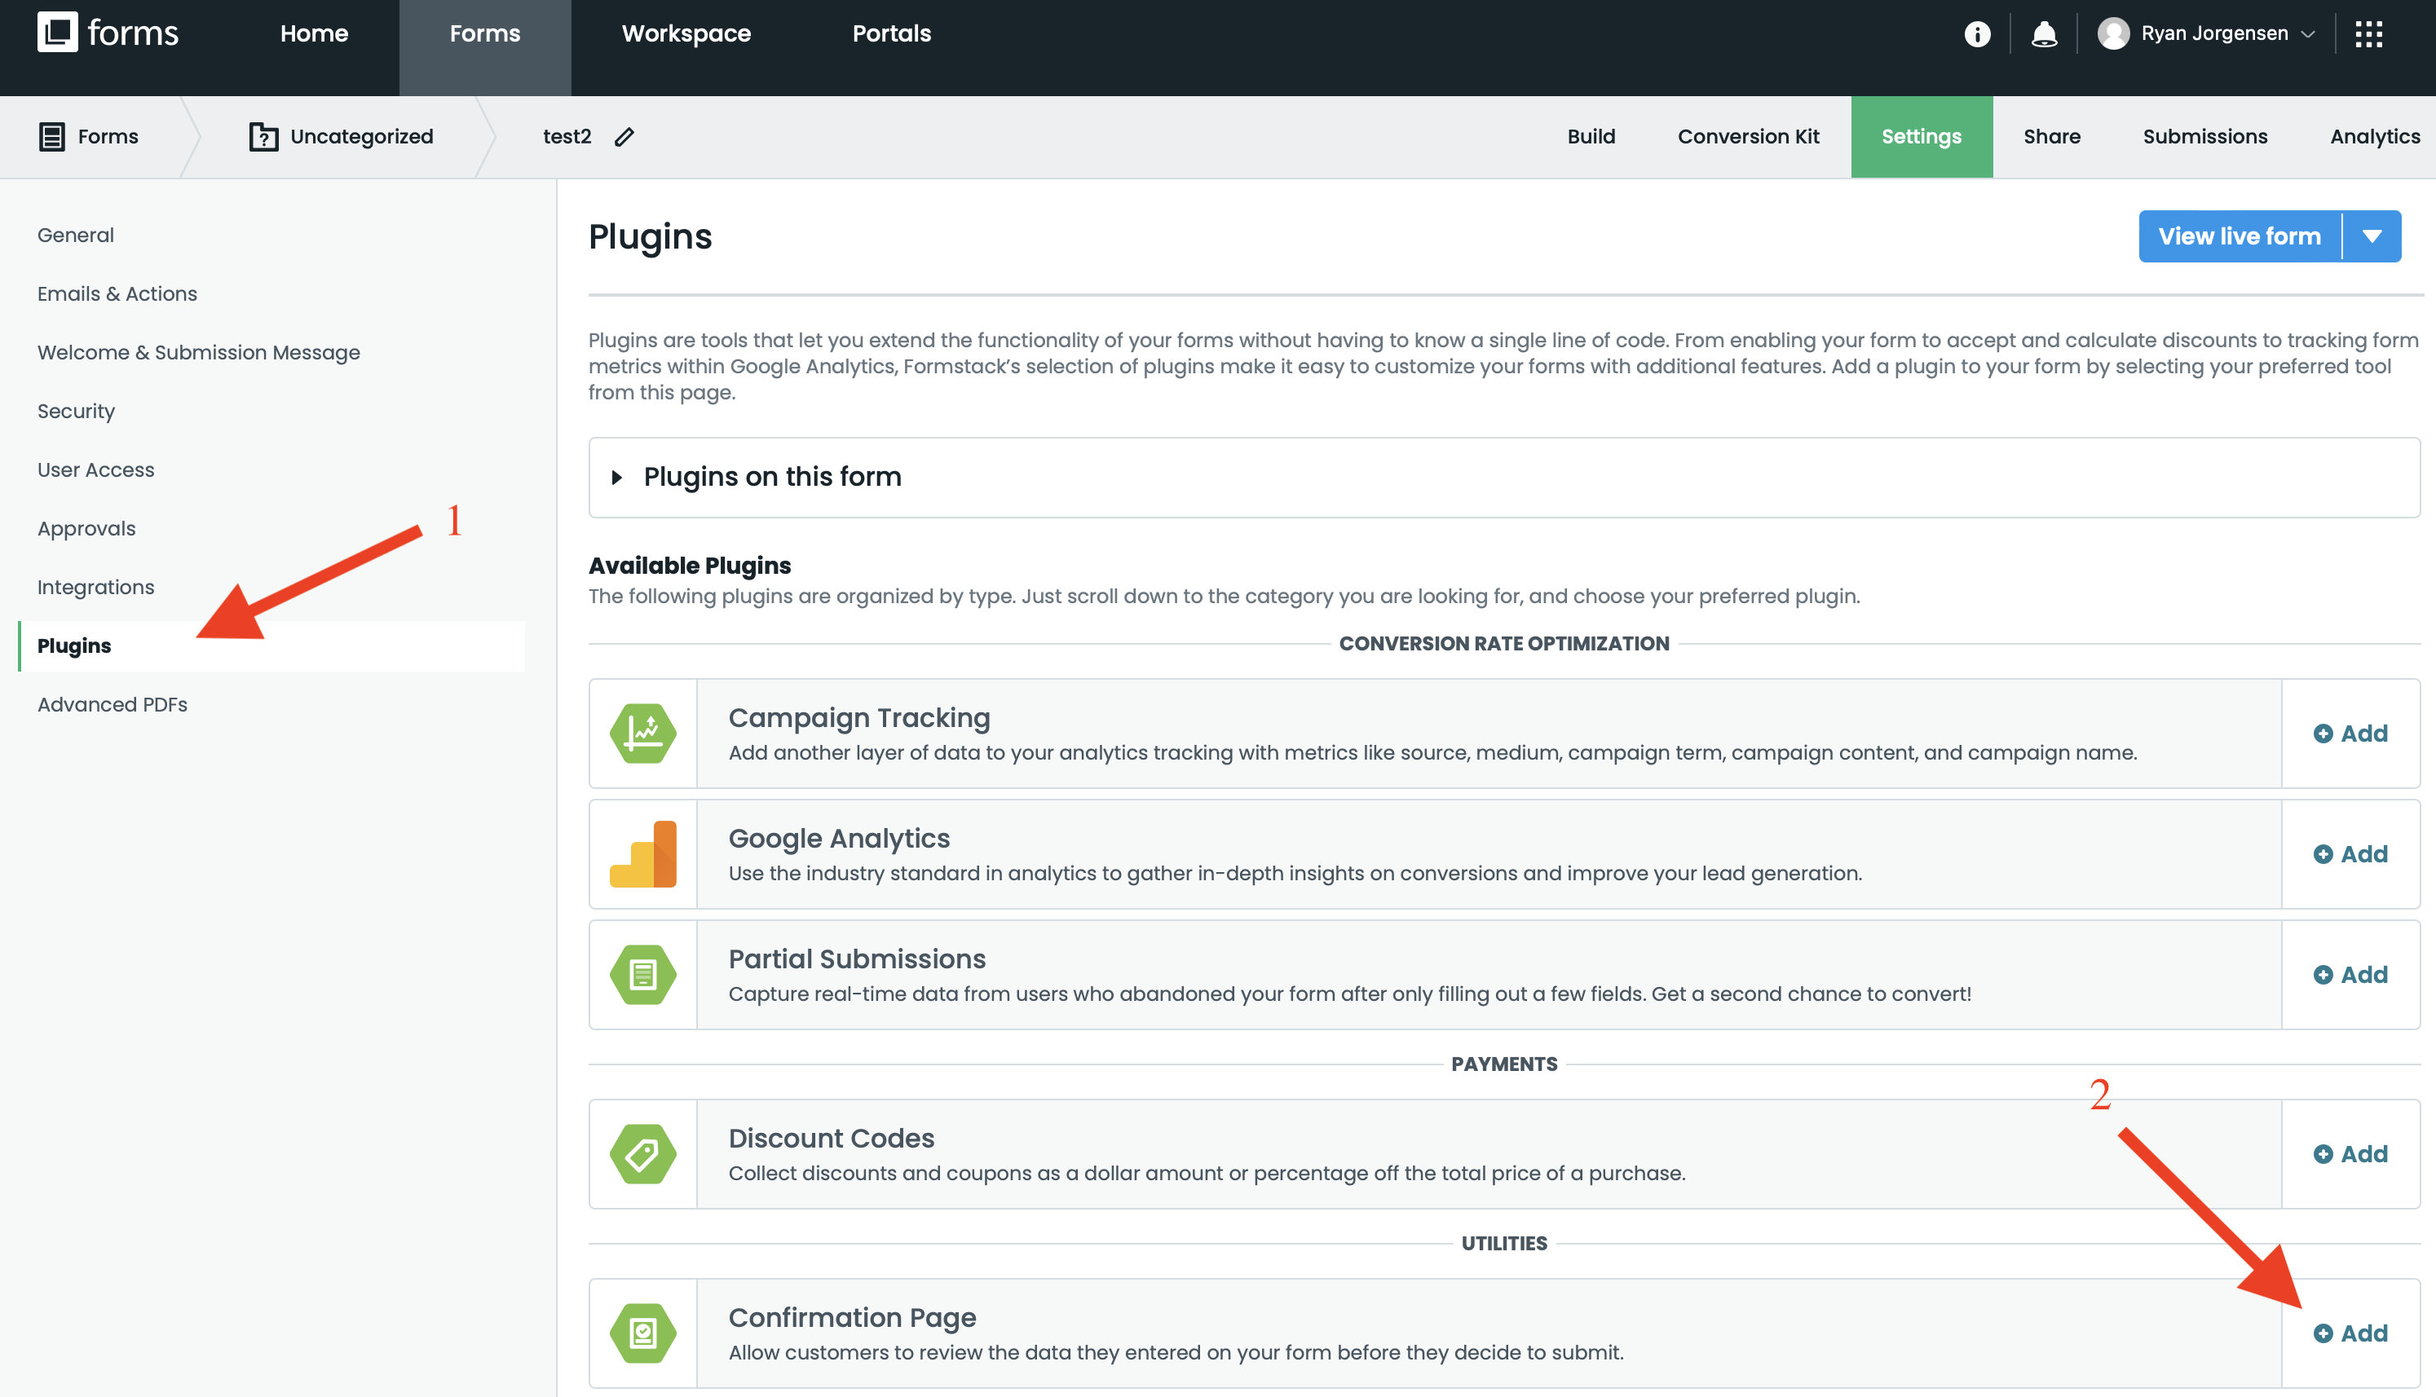Click the Formstack forms logo
The image size is (2436, 1397).
click(x=105, y=33)
